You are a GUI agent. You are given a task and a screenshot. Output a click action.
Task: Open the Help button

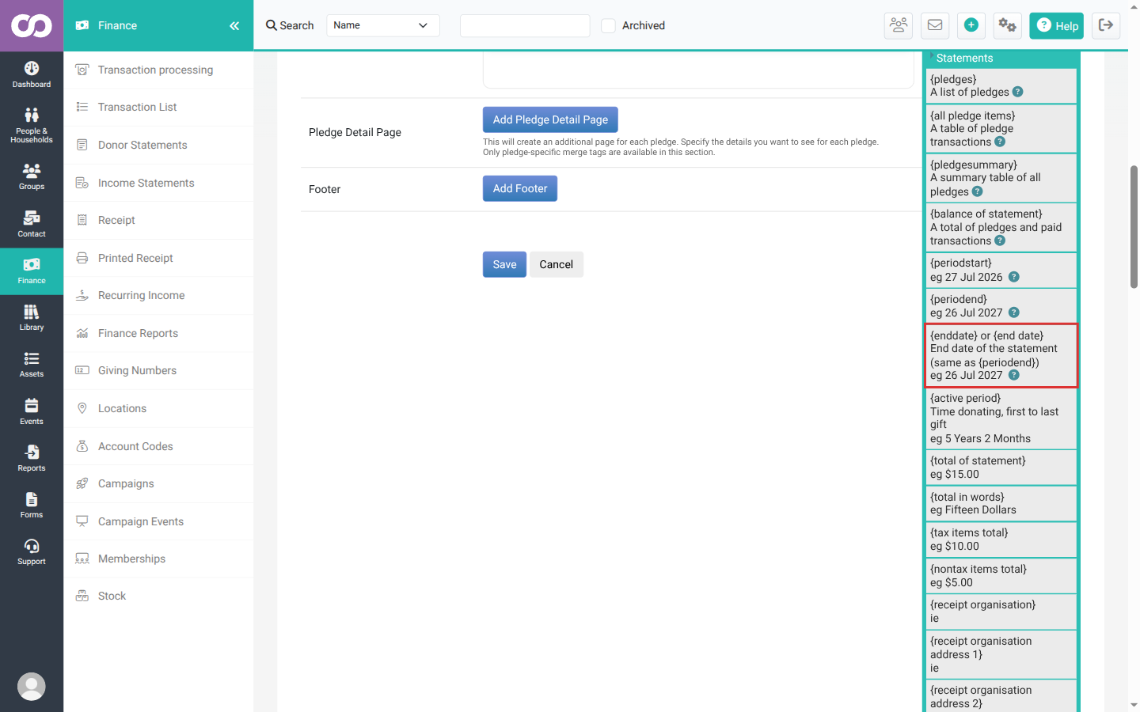[x=1056, y=25]
